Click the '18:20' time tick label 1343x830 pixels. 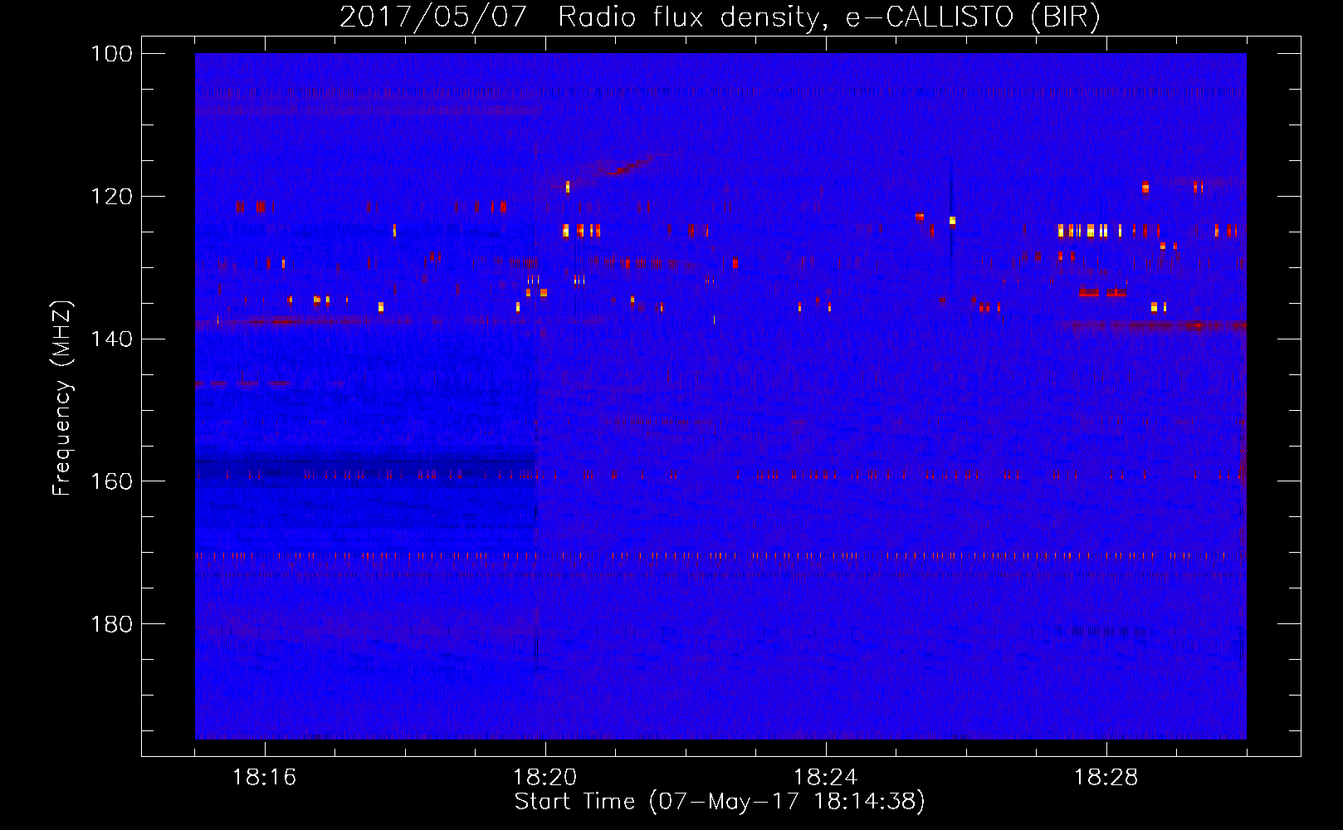pyautogui.click(x=545, y=778)
